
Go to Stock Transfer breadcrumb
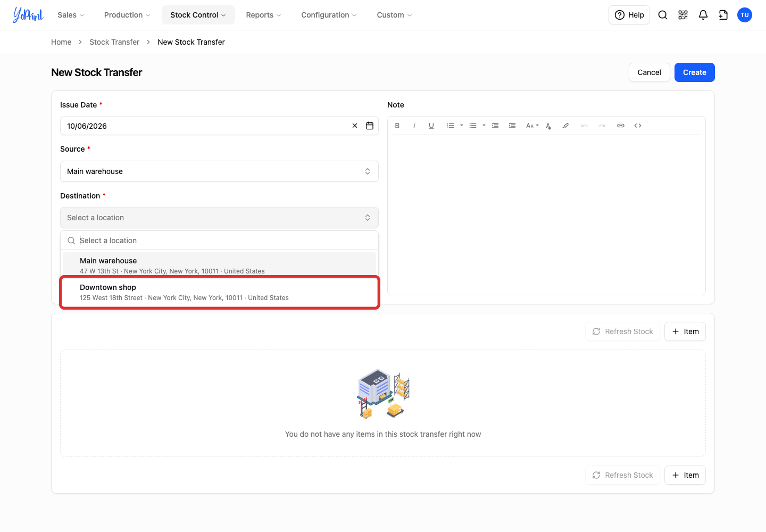tap(114, 42)
